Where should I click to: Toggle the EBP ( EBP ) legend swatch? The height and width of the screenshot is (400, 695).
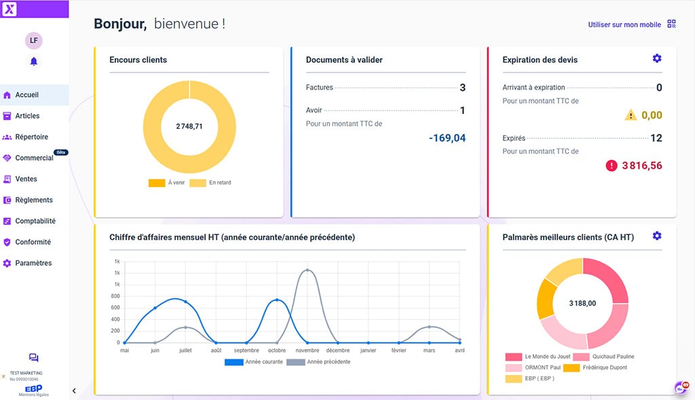click(514, 379)
